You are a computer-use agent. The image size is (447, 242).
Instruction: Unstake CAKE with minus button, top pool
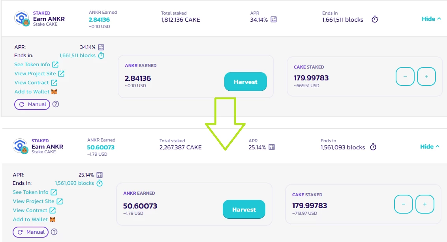point(405,76)
